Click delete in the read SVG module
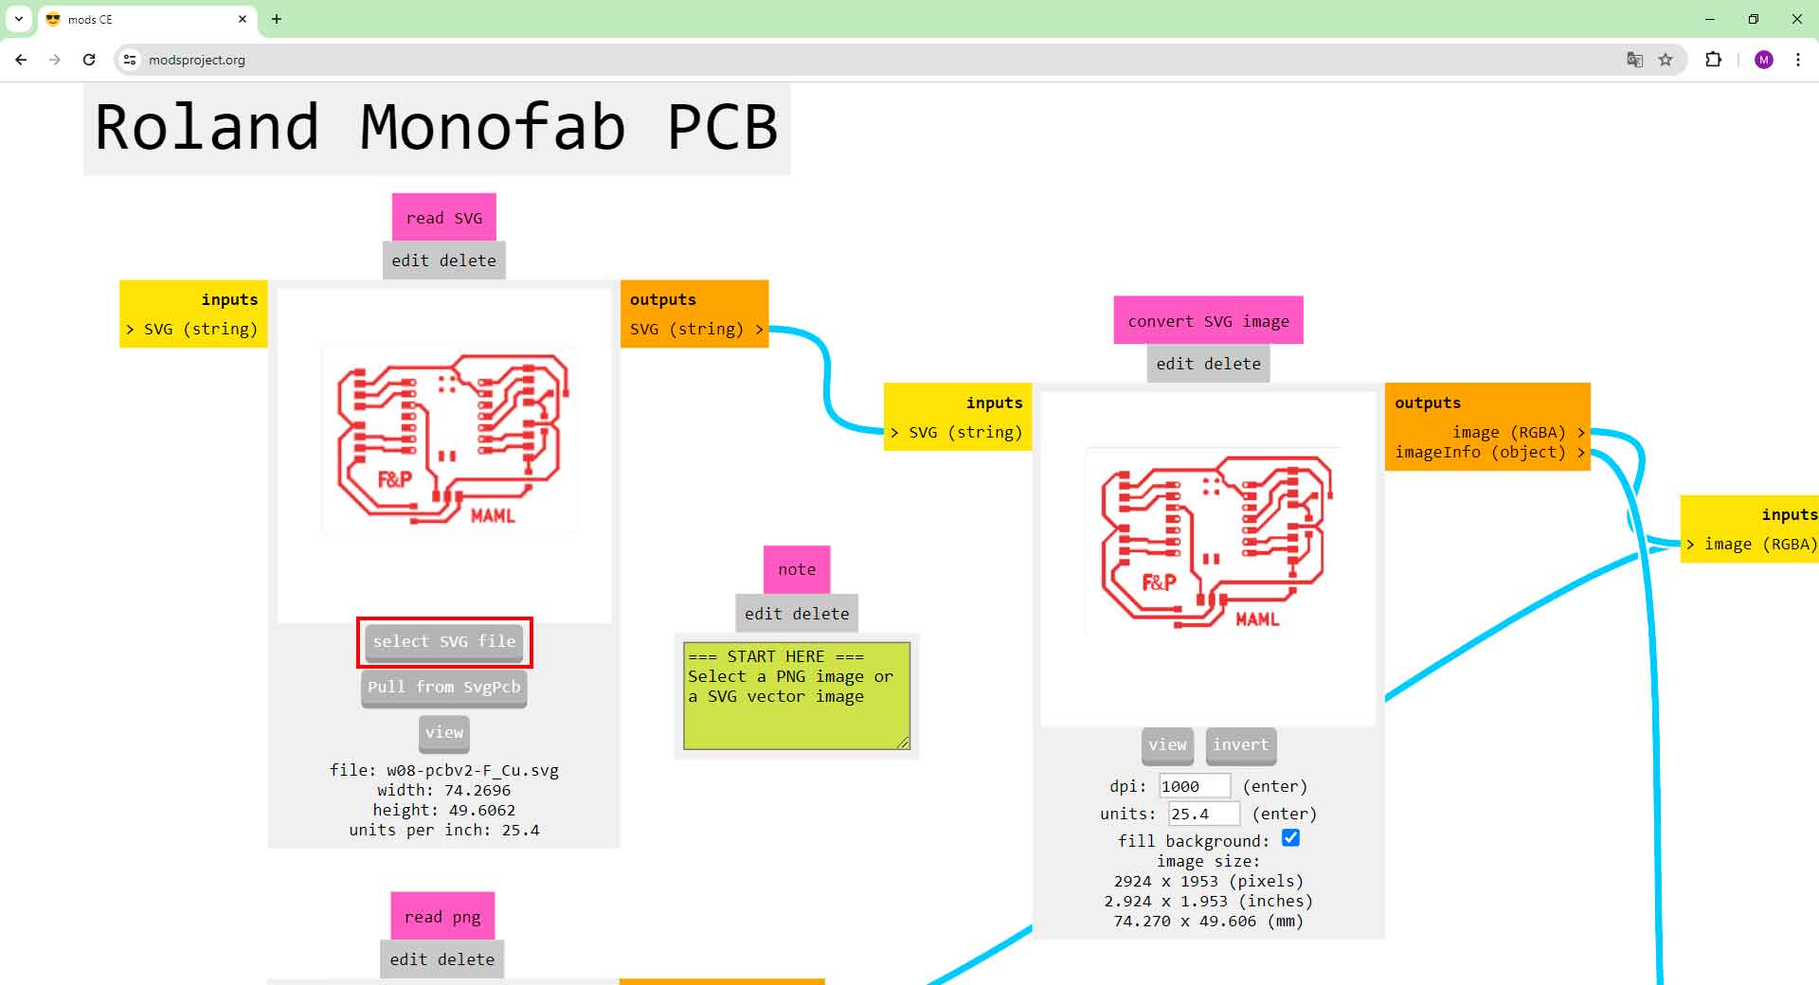Image resolution: width=1819 pixels, height=985 pixels. coord(468,260)
